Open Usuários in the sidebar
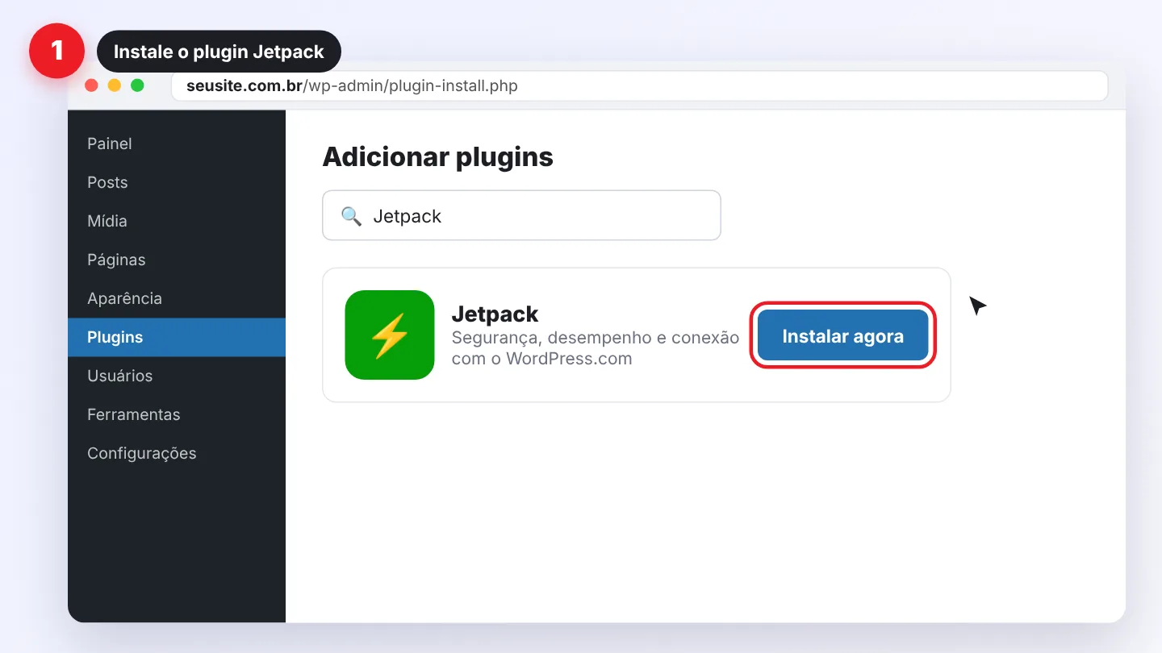Image resolution: width=1162 pixels, height=653 pixels. 177,376
